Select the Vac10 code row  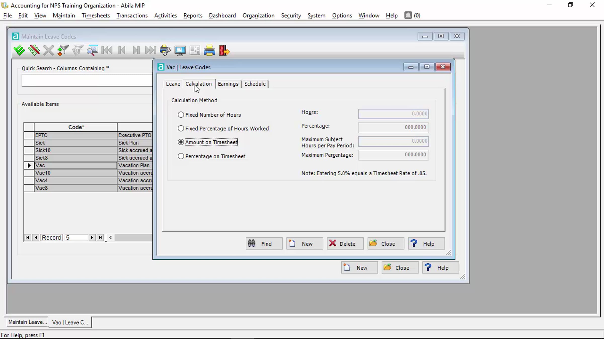point(88,173)
